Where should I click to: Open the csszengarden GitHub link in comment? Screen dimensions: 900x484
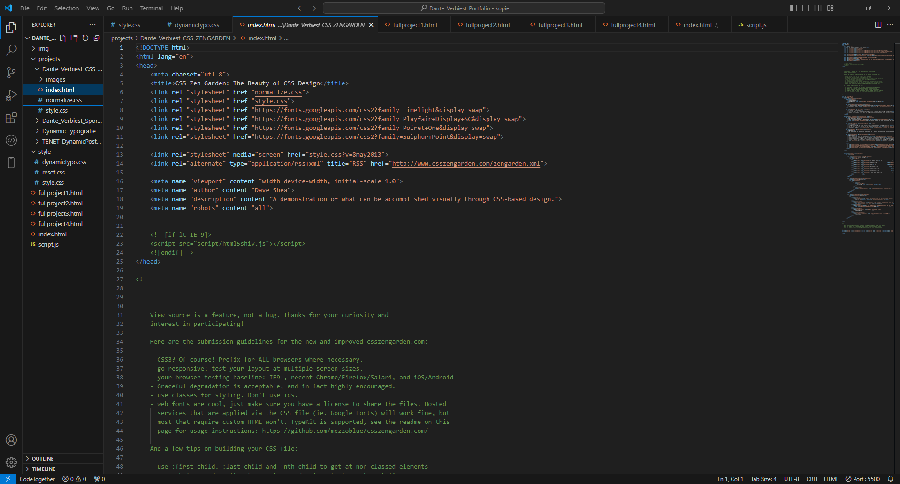(345, 431)
